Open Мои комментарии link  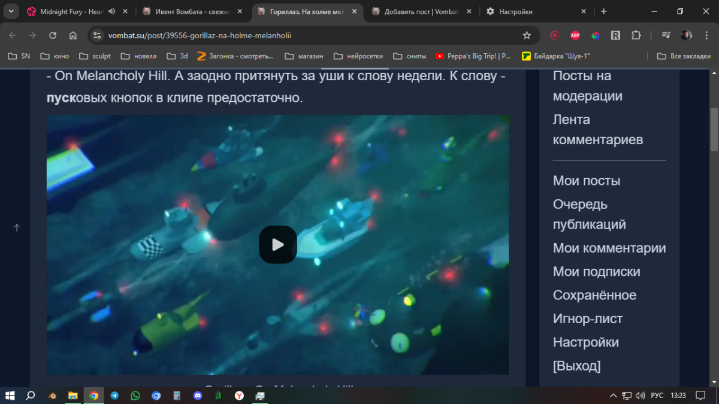tap(609, 248)
